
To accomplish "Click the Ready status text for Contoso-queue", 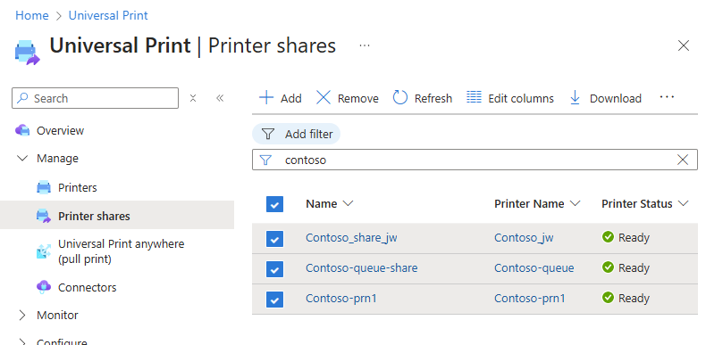I will click(x=634, y=267).
